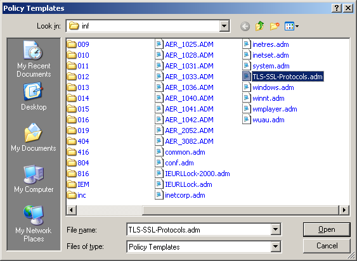Open the Views menu dropdown

click(x=292, y=26)
